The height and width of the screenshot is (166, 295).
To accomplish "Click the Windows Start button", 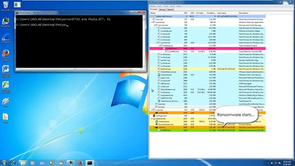I will [4, 163].
